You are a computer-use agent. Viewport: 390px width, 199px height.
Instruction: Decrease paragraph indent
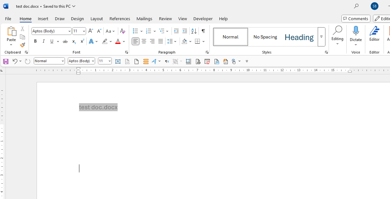pyautogui.click(x=176, y=31)
